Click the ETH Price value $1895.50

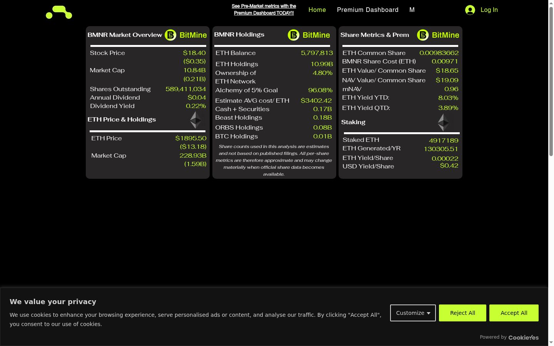click(191, 138)
